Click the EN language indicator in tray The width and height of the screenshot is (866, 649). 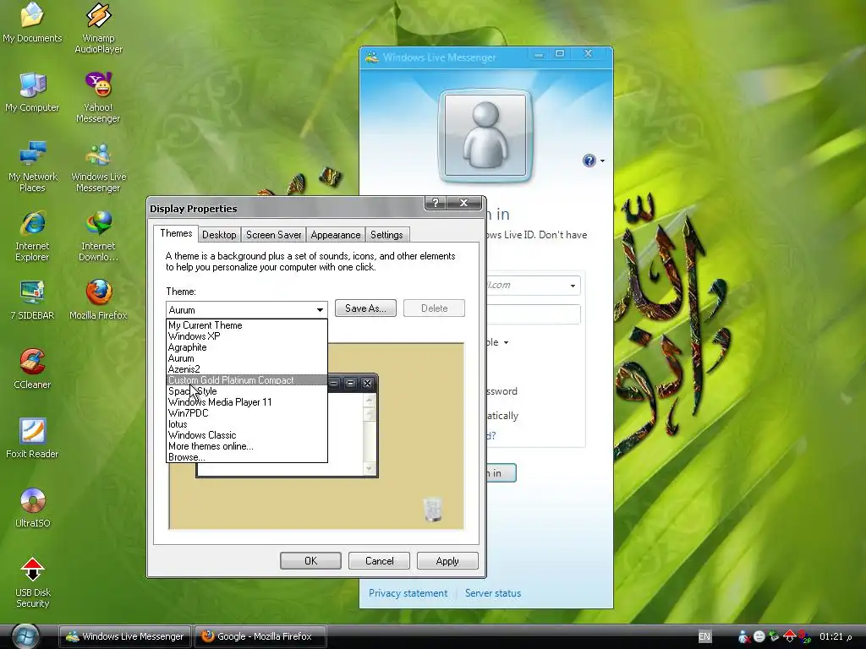704,636
